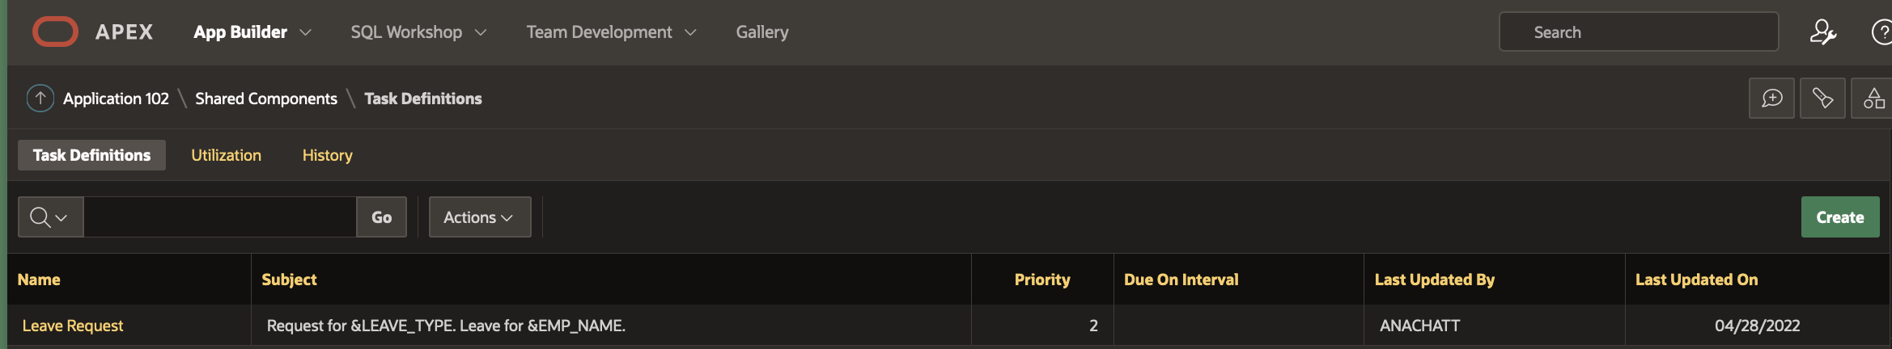Open the Leave Request task definition
This screenshot has height=349, width=1892.
coord(73,326)
